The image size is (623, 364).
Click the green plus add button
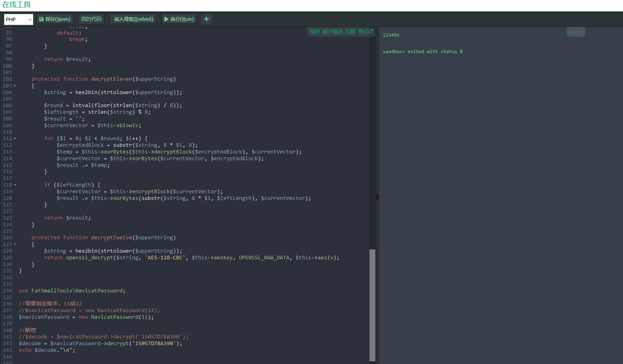[206, 19]
